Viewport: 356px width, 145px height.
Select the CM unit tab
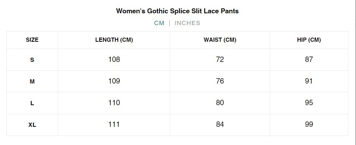click(159, 23)
